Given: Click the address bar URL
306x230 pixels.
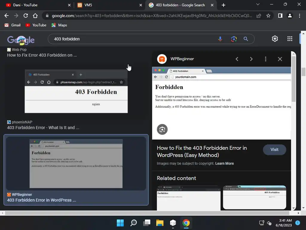Looking at the screenshot, I should 152,16.
